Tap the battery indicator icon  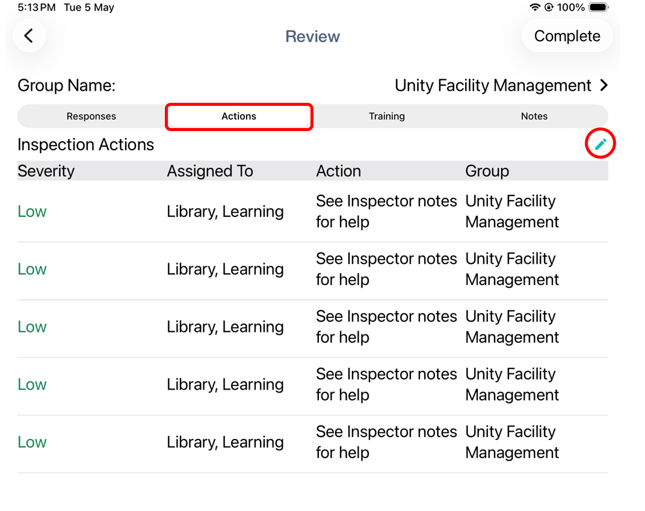599,7
